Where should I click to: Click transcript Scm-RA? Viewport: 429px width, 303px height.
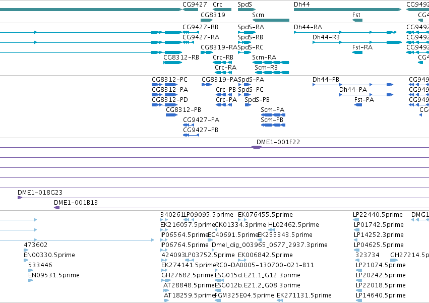click(x=271, y=63)
